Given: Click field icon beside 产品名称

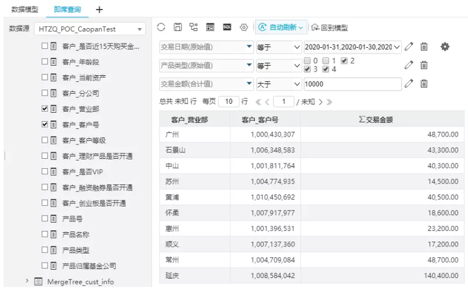Looking at the screenshot, I should (x=54, y=235).
